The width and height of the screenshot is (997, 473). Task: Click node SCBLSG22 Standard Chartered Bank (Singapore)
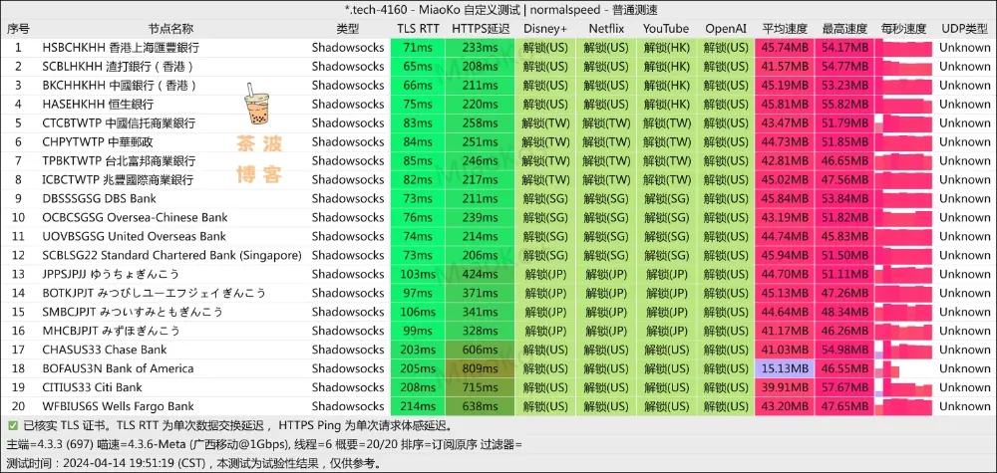point(171,255)
